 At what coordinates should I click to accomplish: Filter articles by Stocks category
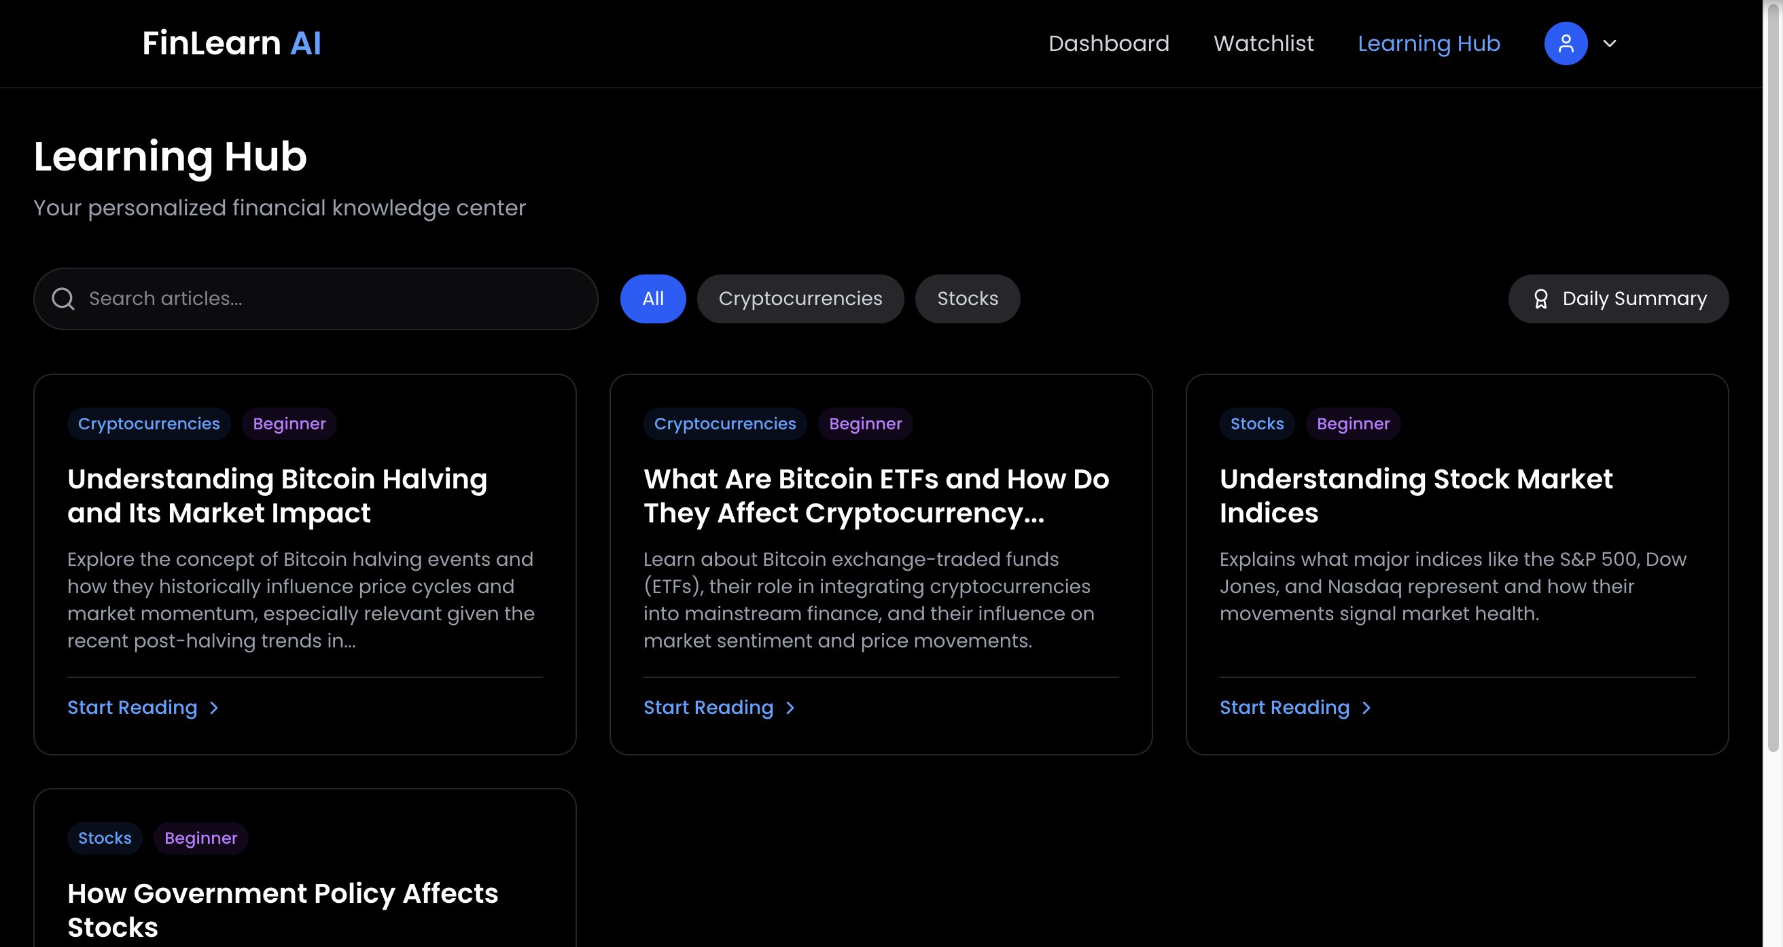967,299
